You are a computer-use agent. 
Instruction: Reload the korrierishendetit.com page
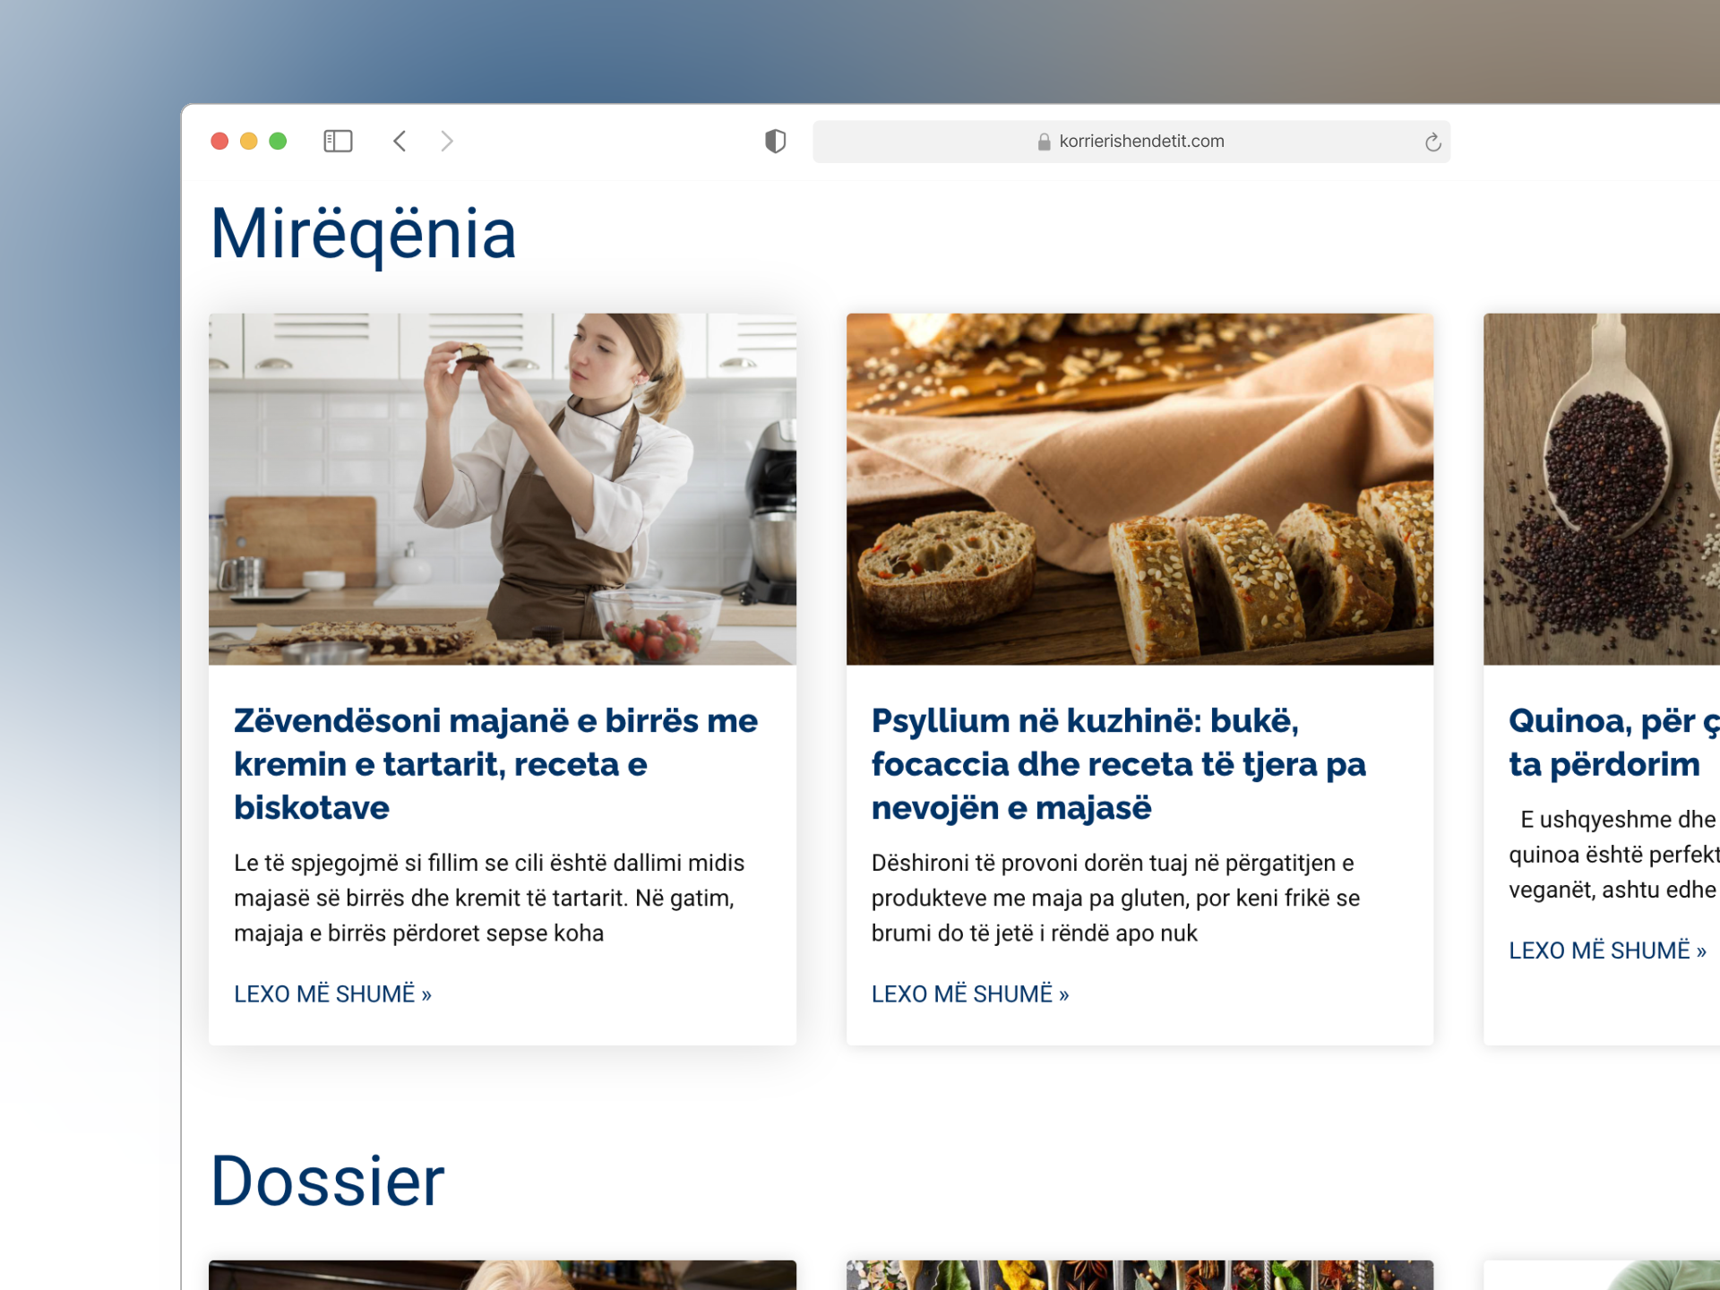[1432, 142]
